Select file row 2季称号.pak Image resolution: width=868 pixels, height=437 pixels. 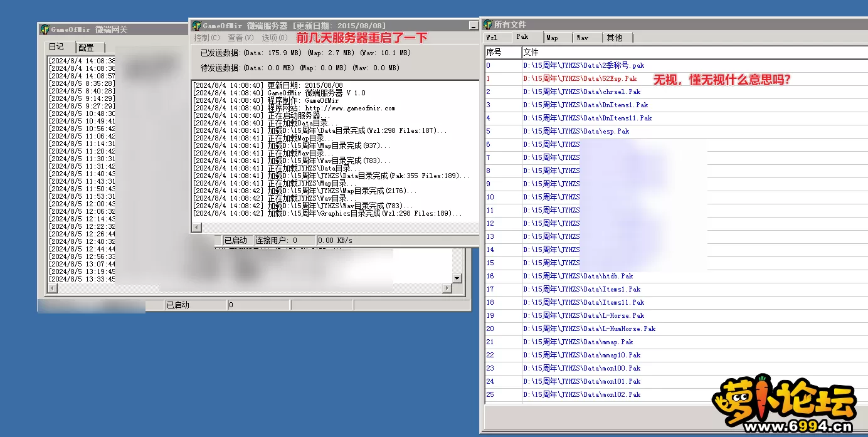[676, 65]
